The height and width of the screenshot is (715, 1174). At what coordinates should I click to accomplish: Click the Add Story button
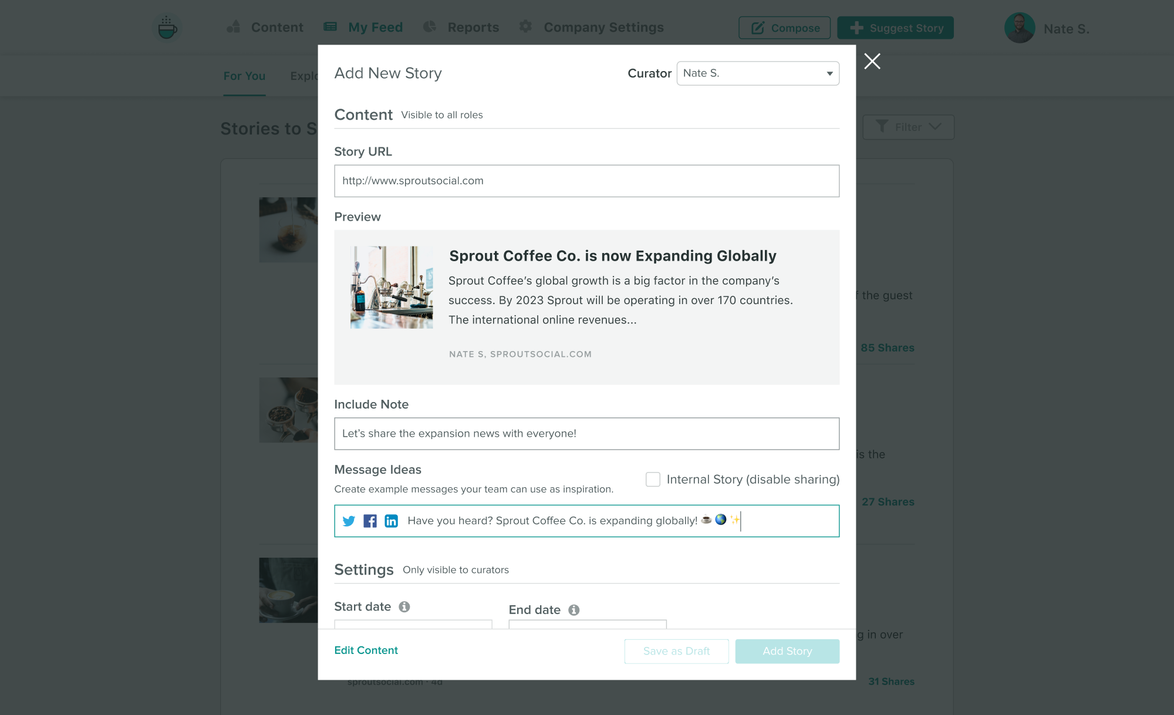coord(787,651)
